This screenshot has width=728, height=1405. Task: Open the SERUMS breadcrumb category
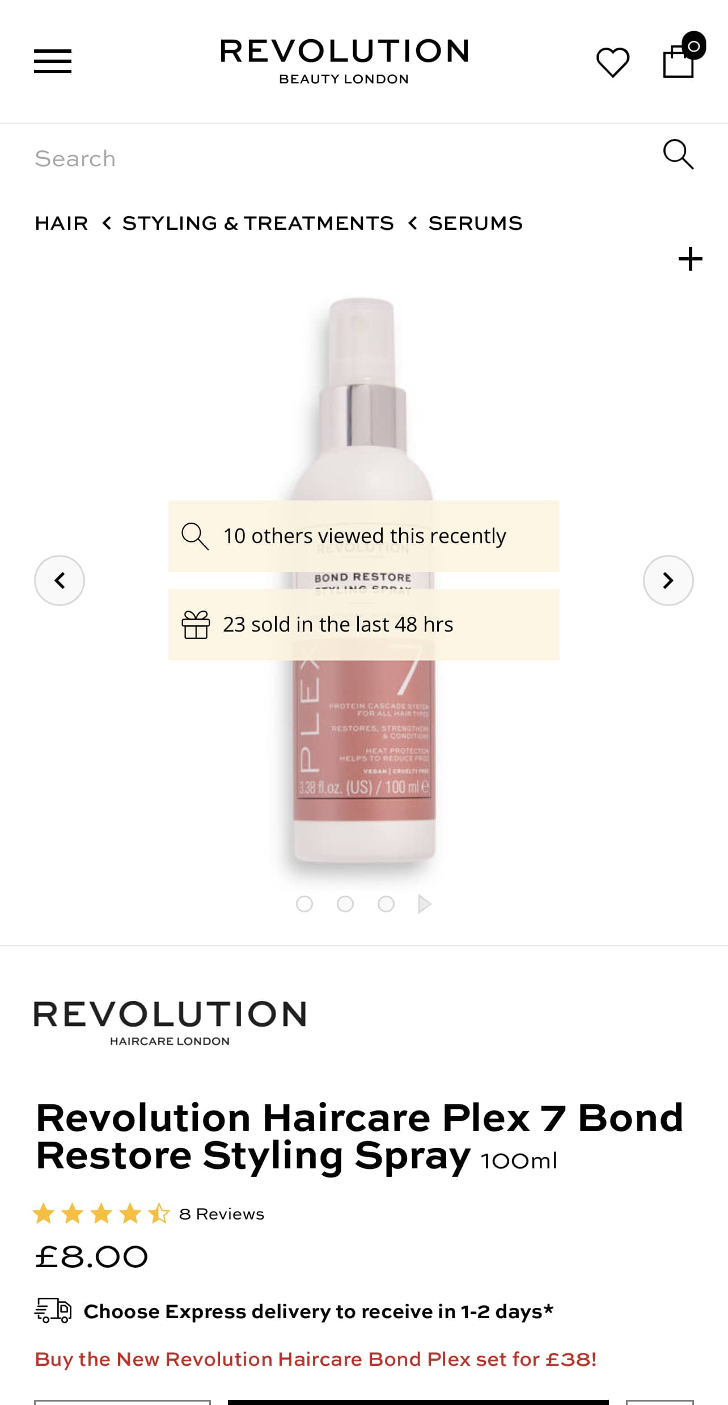[x=475, y=224]
